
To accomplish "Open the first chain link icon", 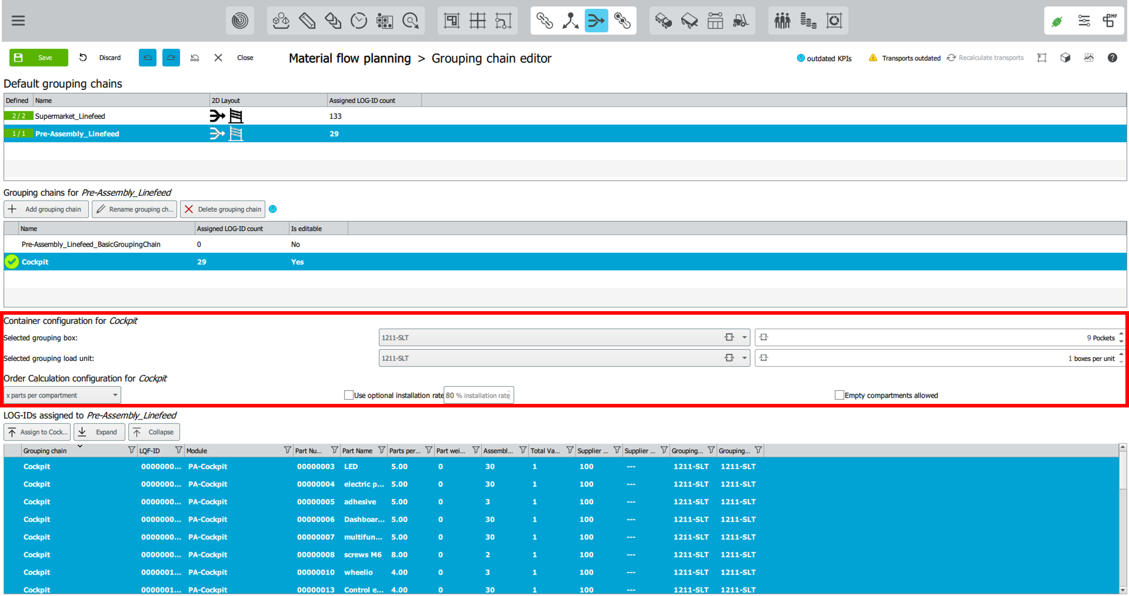I will 545,21.
